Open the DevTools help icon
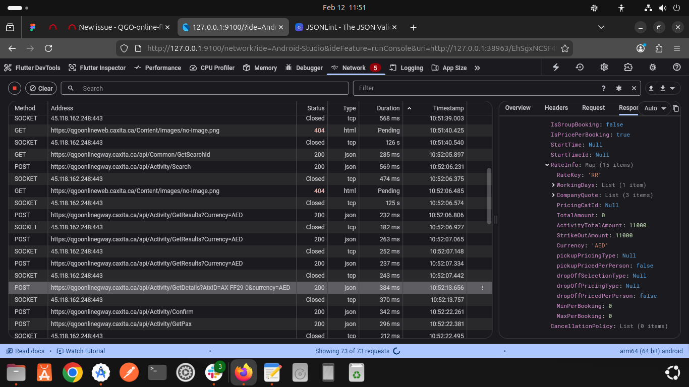 pyautogui.click(x=677, y=68)
